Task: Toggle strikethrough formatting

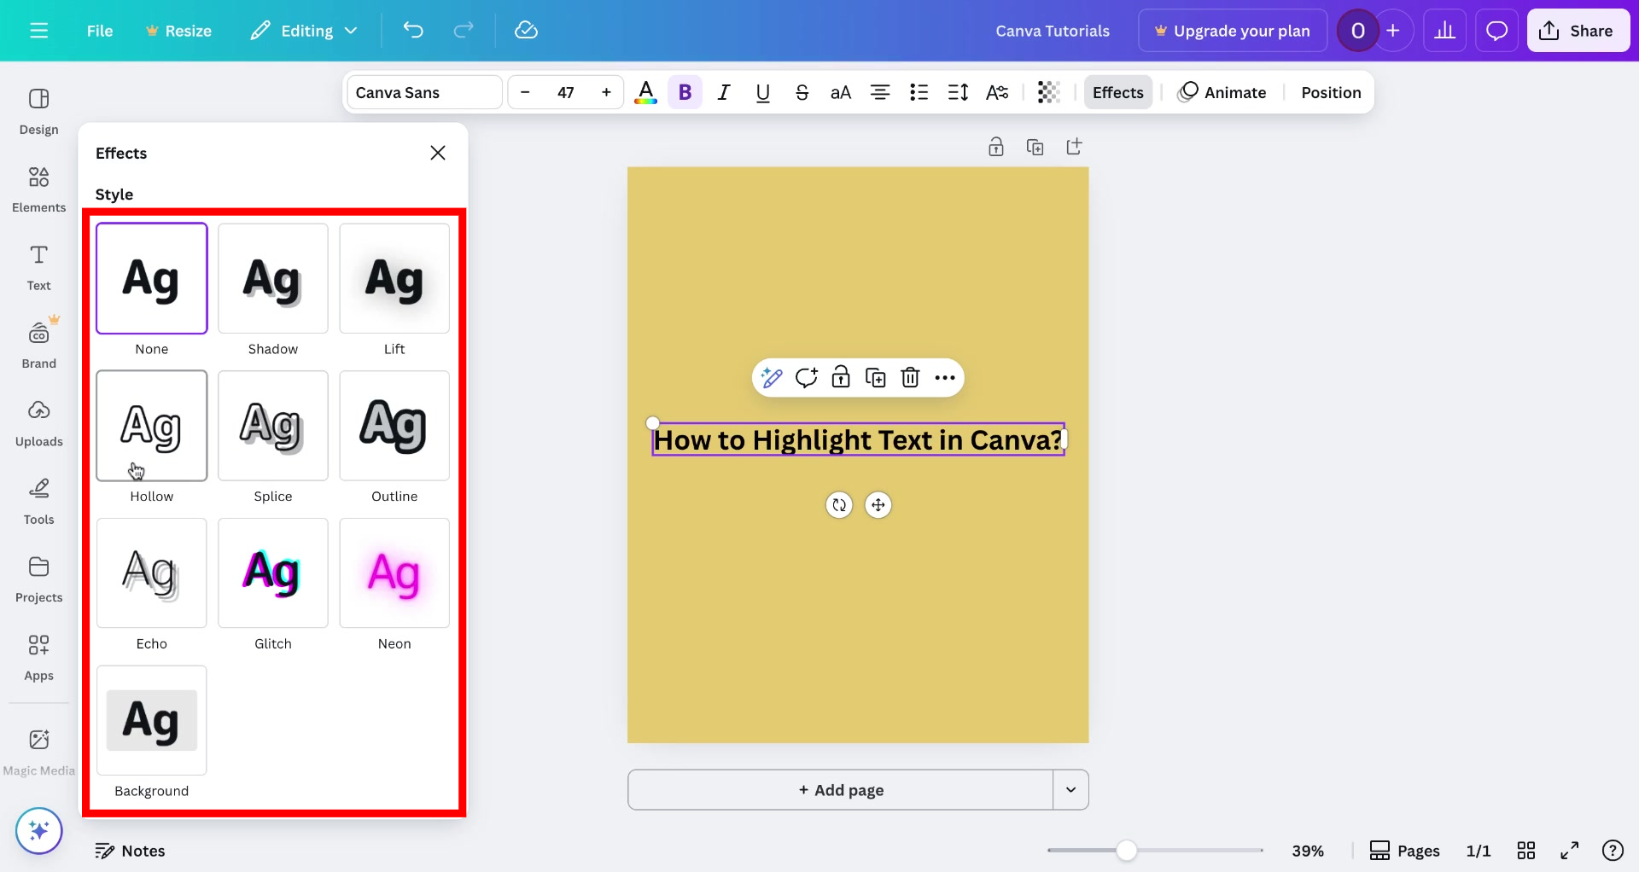Action: point(802,92)
